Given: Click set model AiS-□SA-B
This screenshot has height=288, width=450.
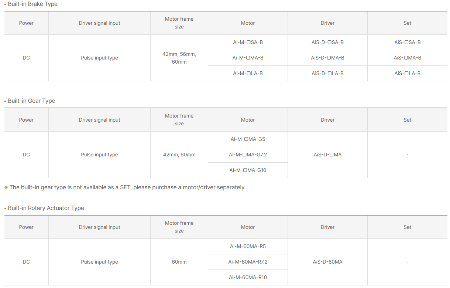Looking at the screenshot, I should coord(407,42).
